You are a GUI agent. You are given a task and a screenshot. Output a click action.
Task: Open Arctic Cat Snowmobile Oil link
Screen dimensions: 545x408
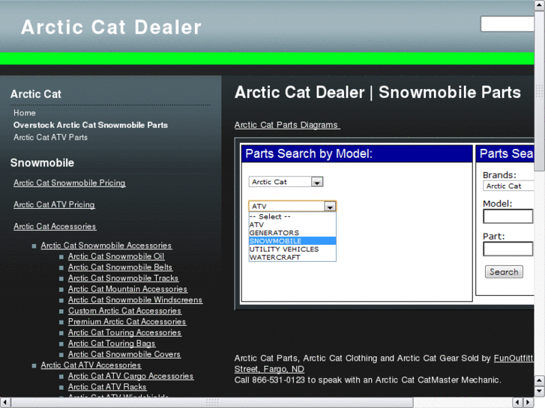coord(116,256)
